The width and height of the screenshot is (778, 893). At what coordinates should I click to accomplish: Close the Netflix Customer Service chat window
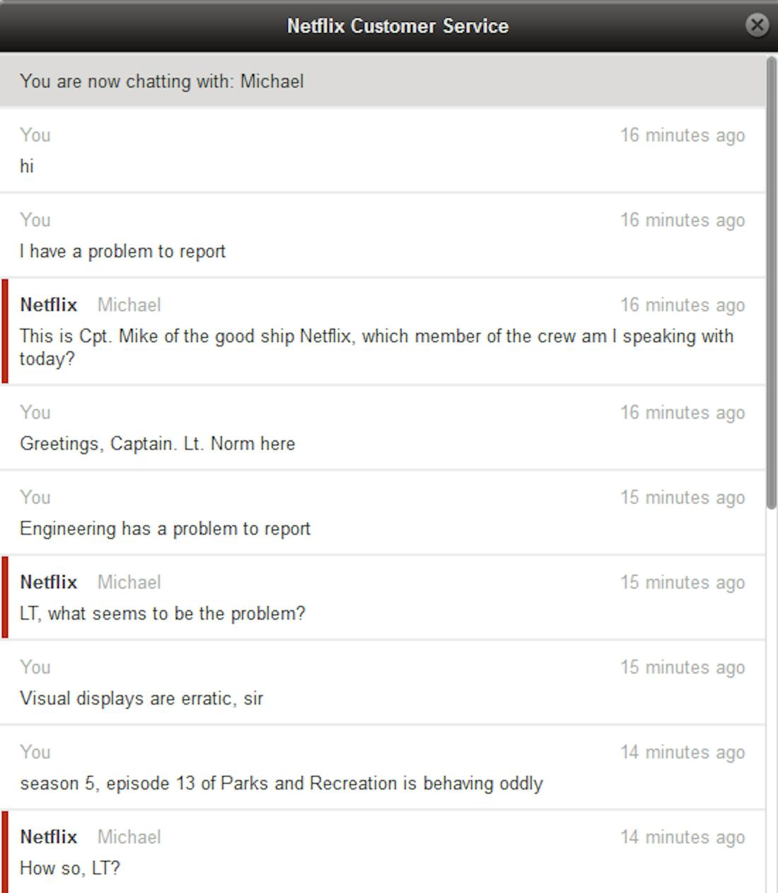pos(757,25)
